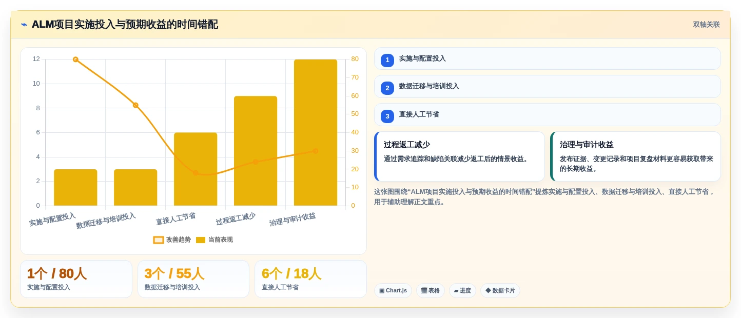Click the 6个 / 18人 stat card
The image size is (741, 318).
coord(310,279)
